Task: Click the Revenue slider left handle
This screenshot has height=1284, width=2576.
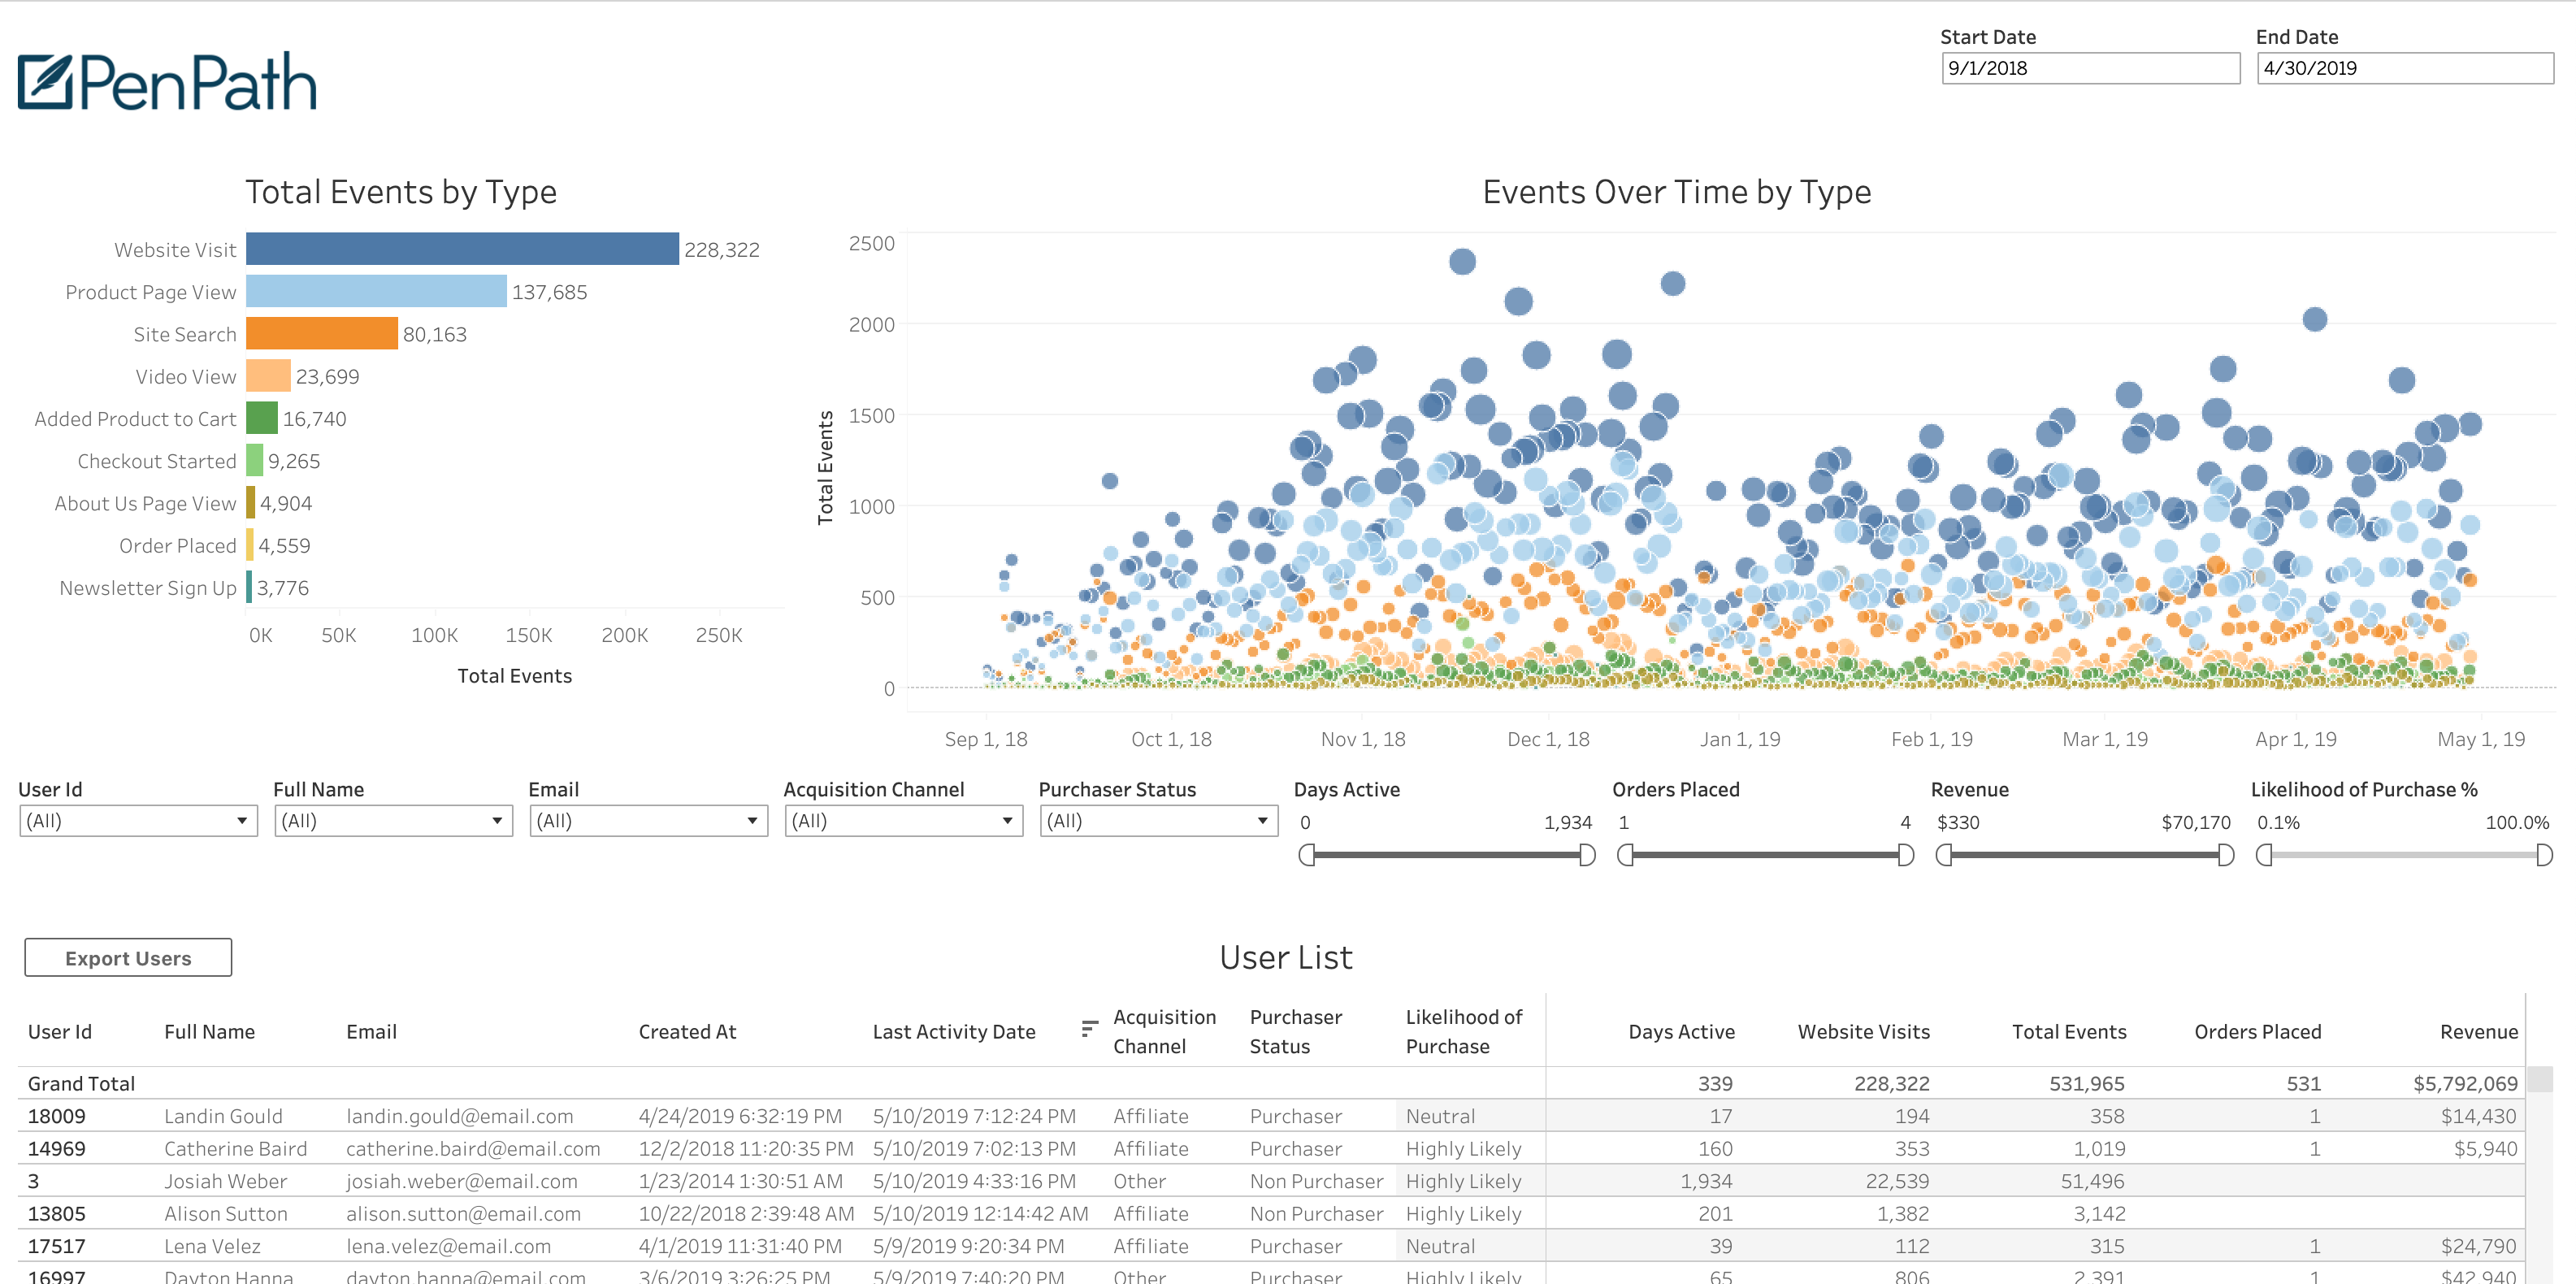Action: click(1943, 855)
